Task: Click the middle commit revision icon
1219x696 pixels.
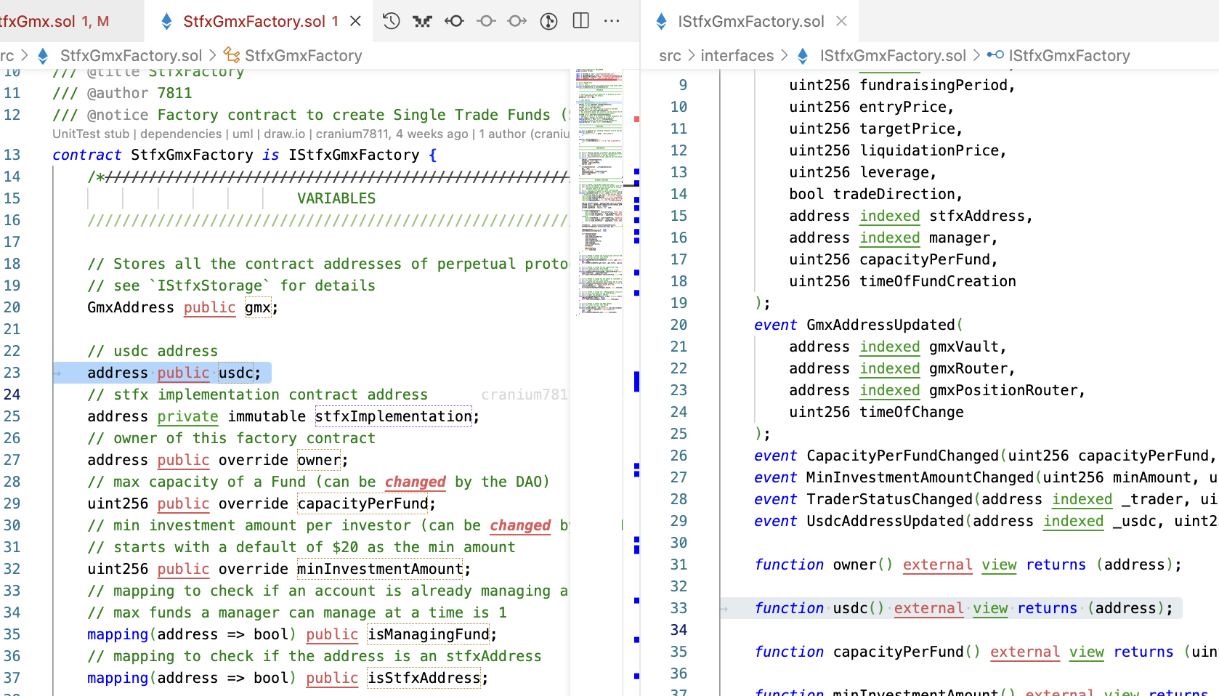Action: [486, 21]
